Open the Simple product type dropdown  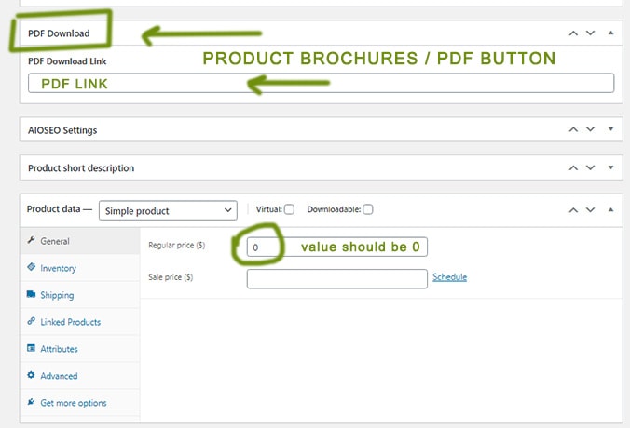tap(168, 210)
